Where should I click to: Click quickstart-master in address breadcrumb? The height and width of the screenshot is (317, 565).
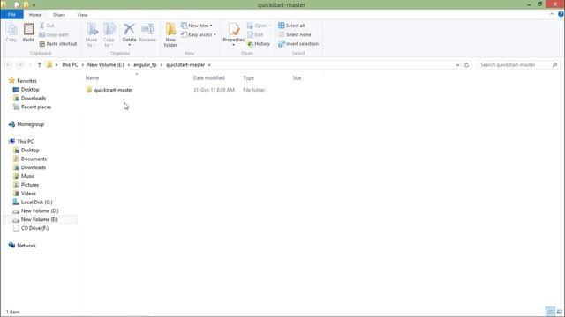point(185,65)
